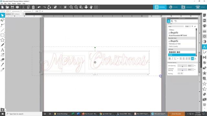Toggle the Kerning AV option
The width and height of the screenshot is (207, 116).
pos(180,73)
